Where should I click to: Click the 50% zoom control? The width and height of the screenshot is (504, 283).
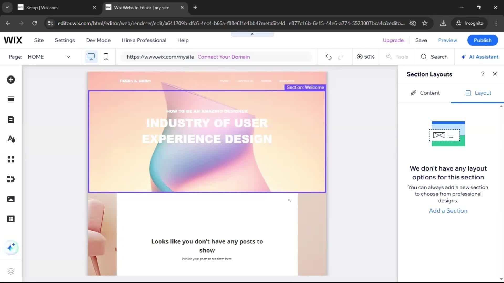(366, 57)
